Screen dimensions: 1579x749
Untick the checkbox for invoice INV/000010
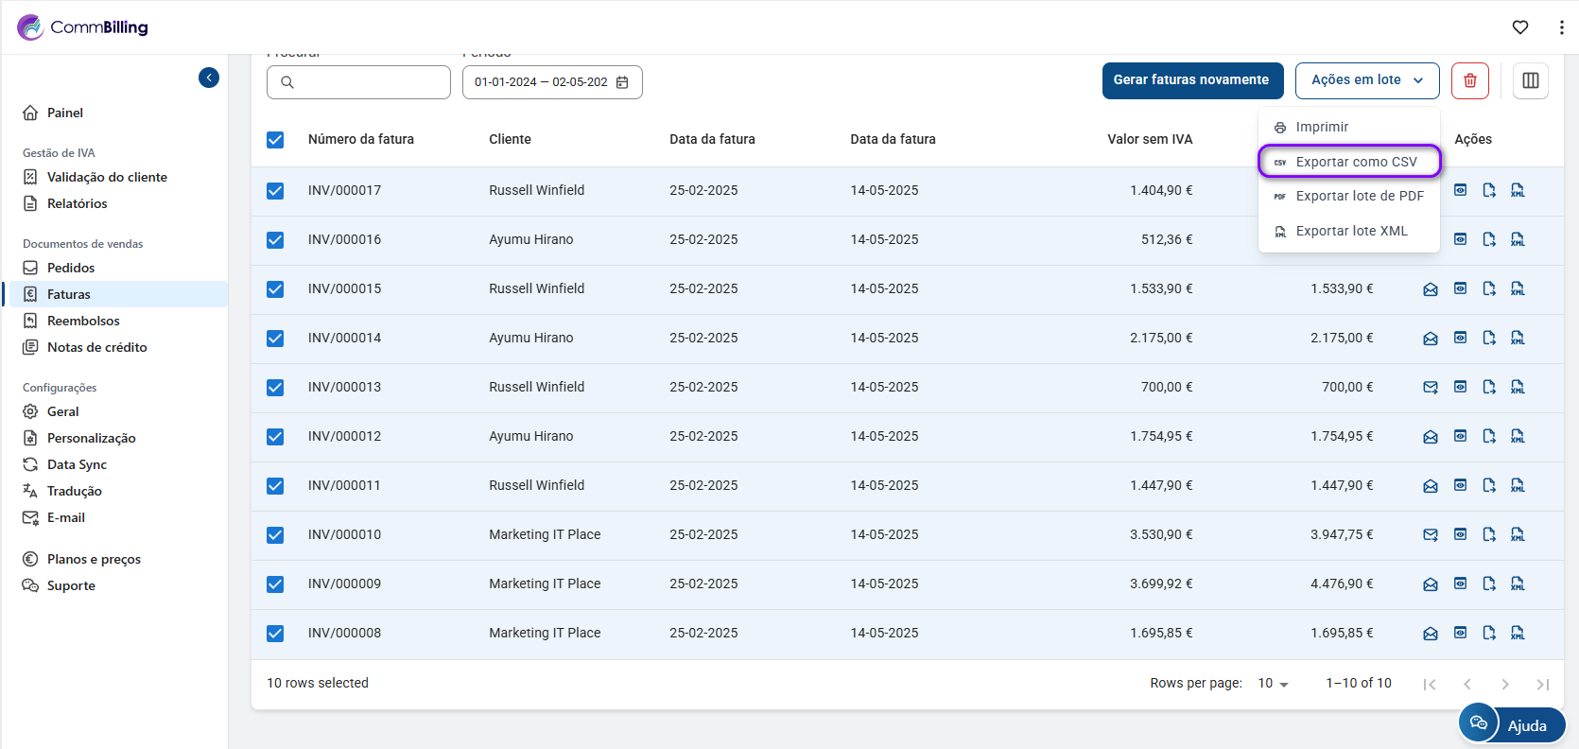pyautogui.click(x=275, y=535)
